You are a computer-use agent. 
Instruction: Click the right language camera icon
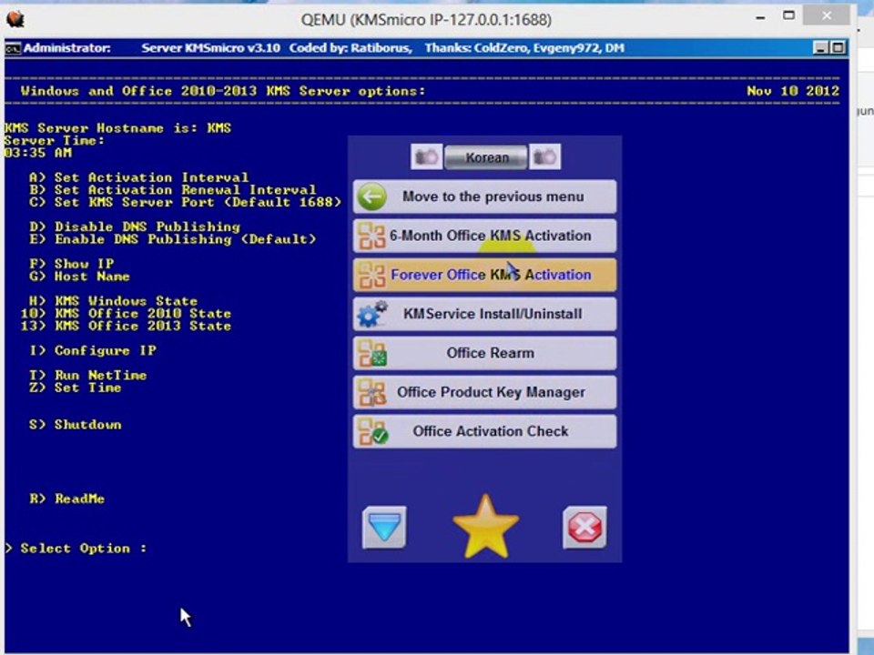[x=544, y=157]
